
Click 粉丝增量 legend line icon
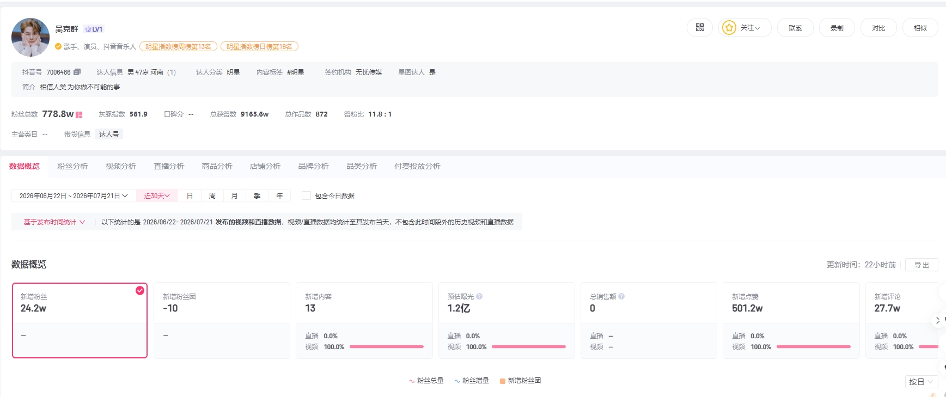[457, 381]
